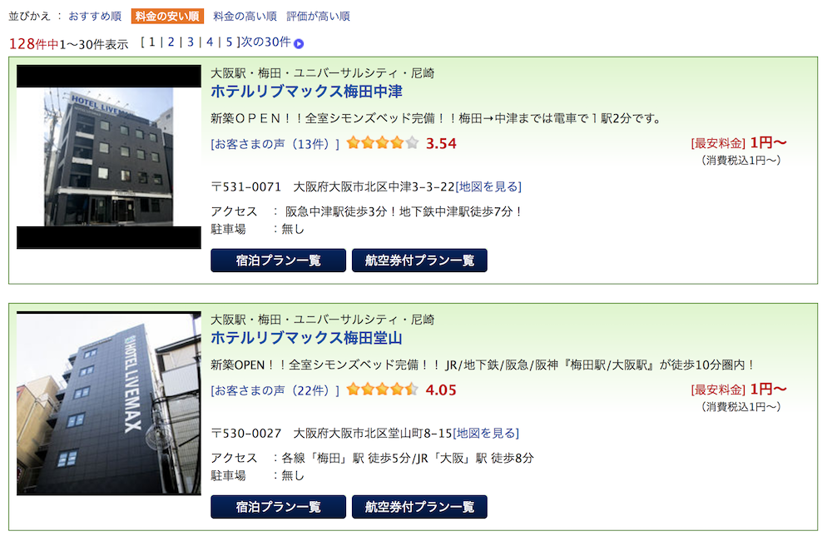Select the 料金の安い順 sort option
832x541 pixels.
pos(167,16)
